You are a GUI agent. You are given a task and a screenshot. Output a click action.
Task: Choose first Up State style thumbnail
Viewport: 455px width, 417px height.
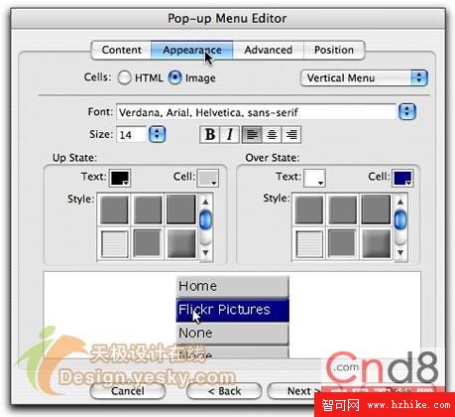point(114,209)
